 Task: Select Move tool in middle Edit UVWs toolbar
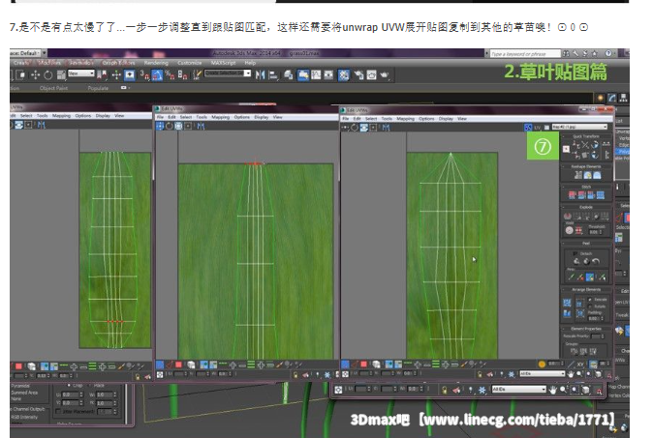pos(160,127)
